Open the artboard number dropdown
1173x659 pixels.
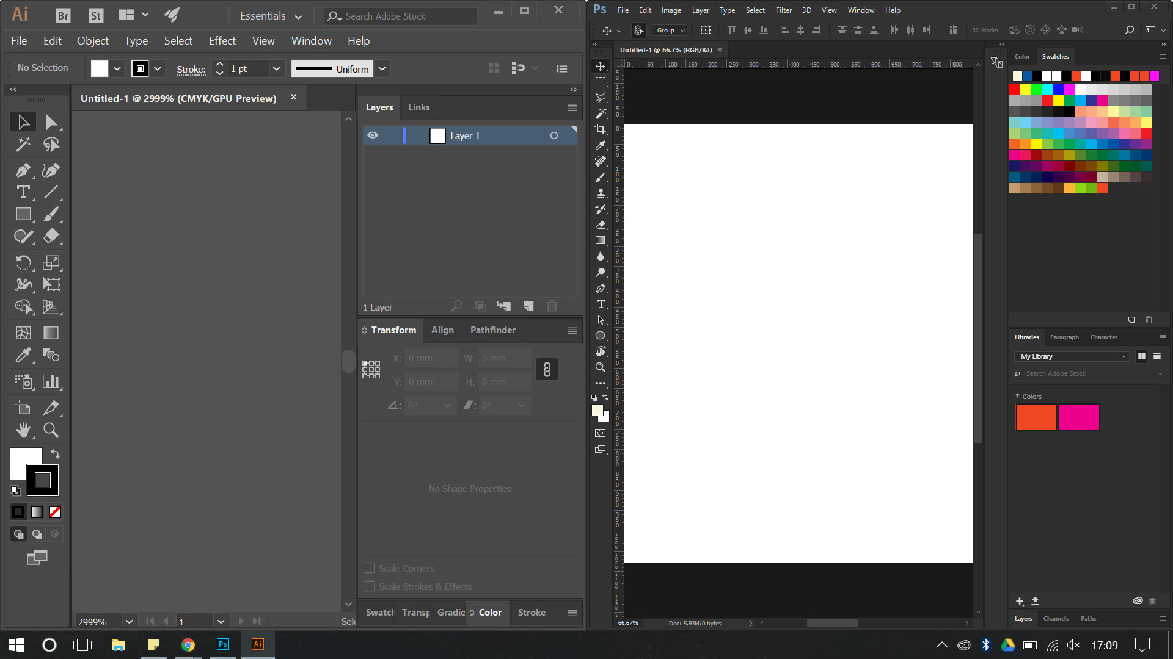(x=221, y=621)
